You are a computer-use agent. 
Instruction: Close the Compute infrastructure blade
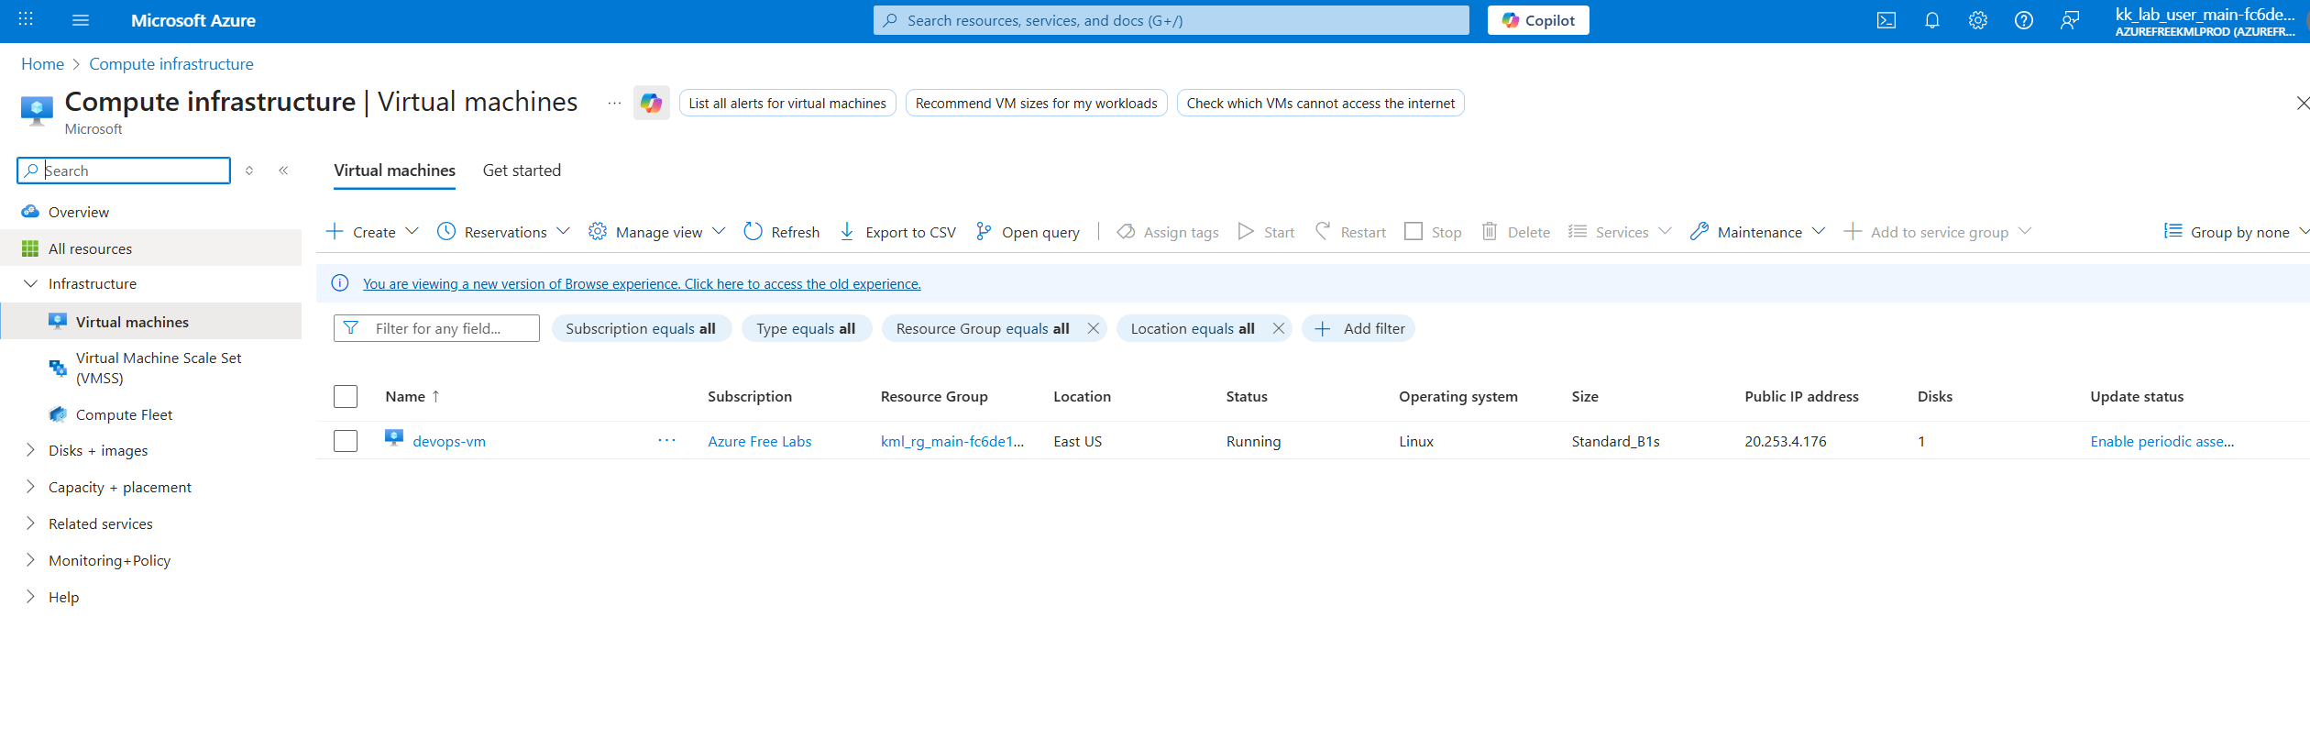[2302, 103]
